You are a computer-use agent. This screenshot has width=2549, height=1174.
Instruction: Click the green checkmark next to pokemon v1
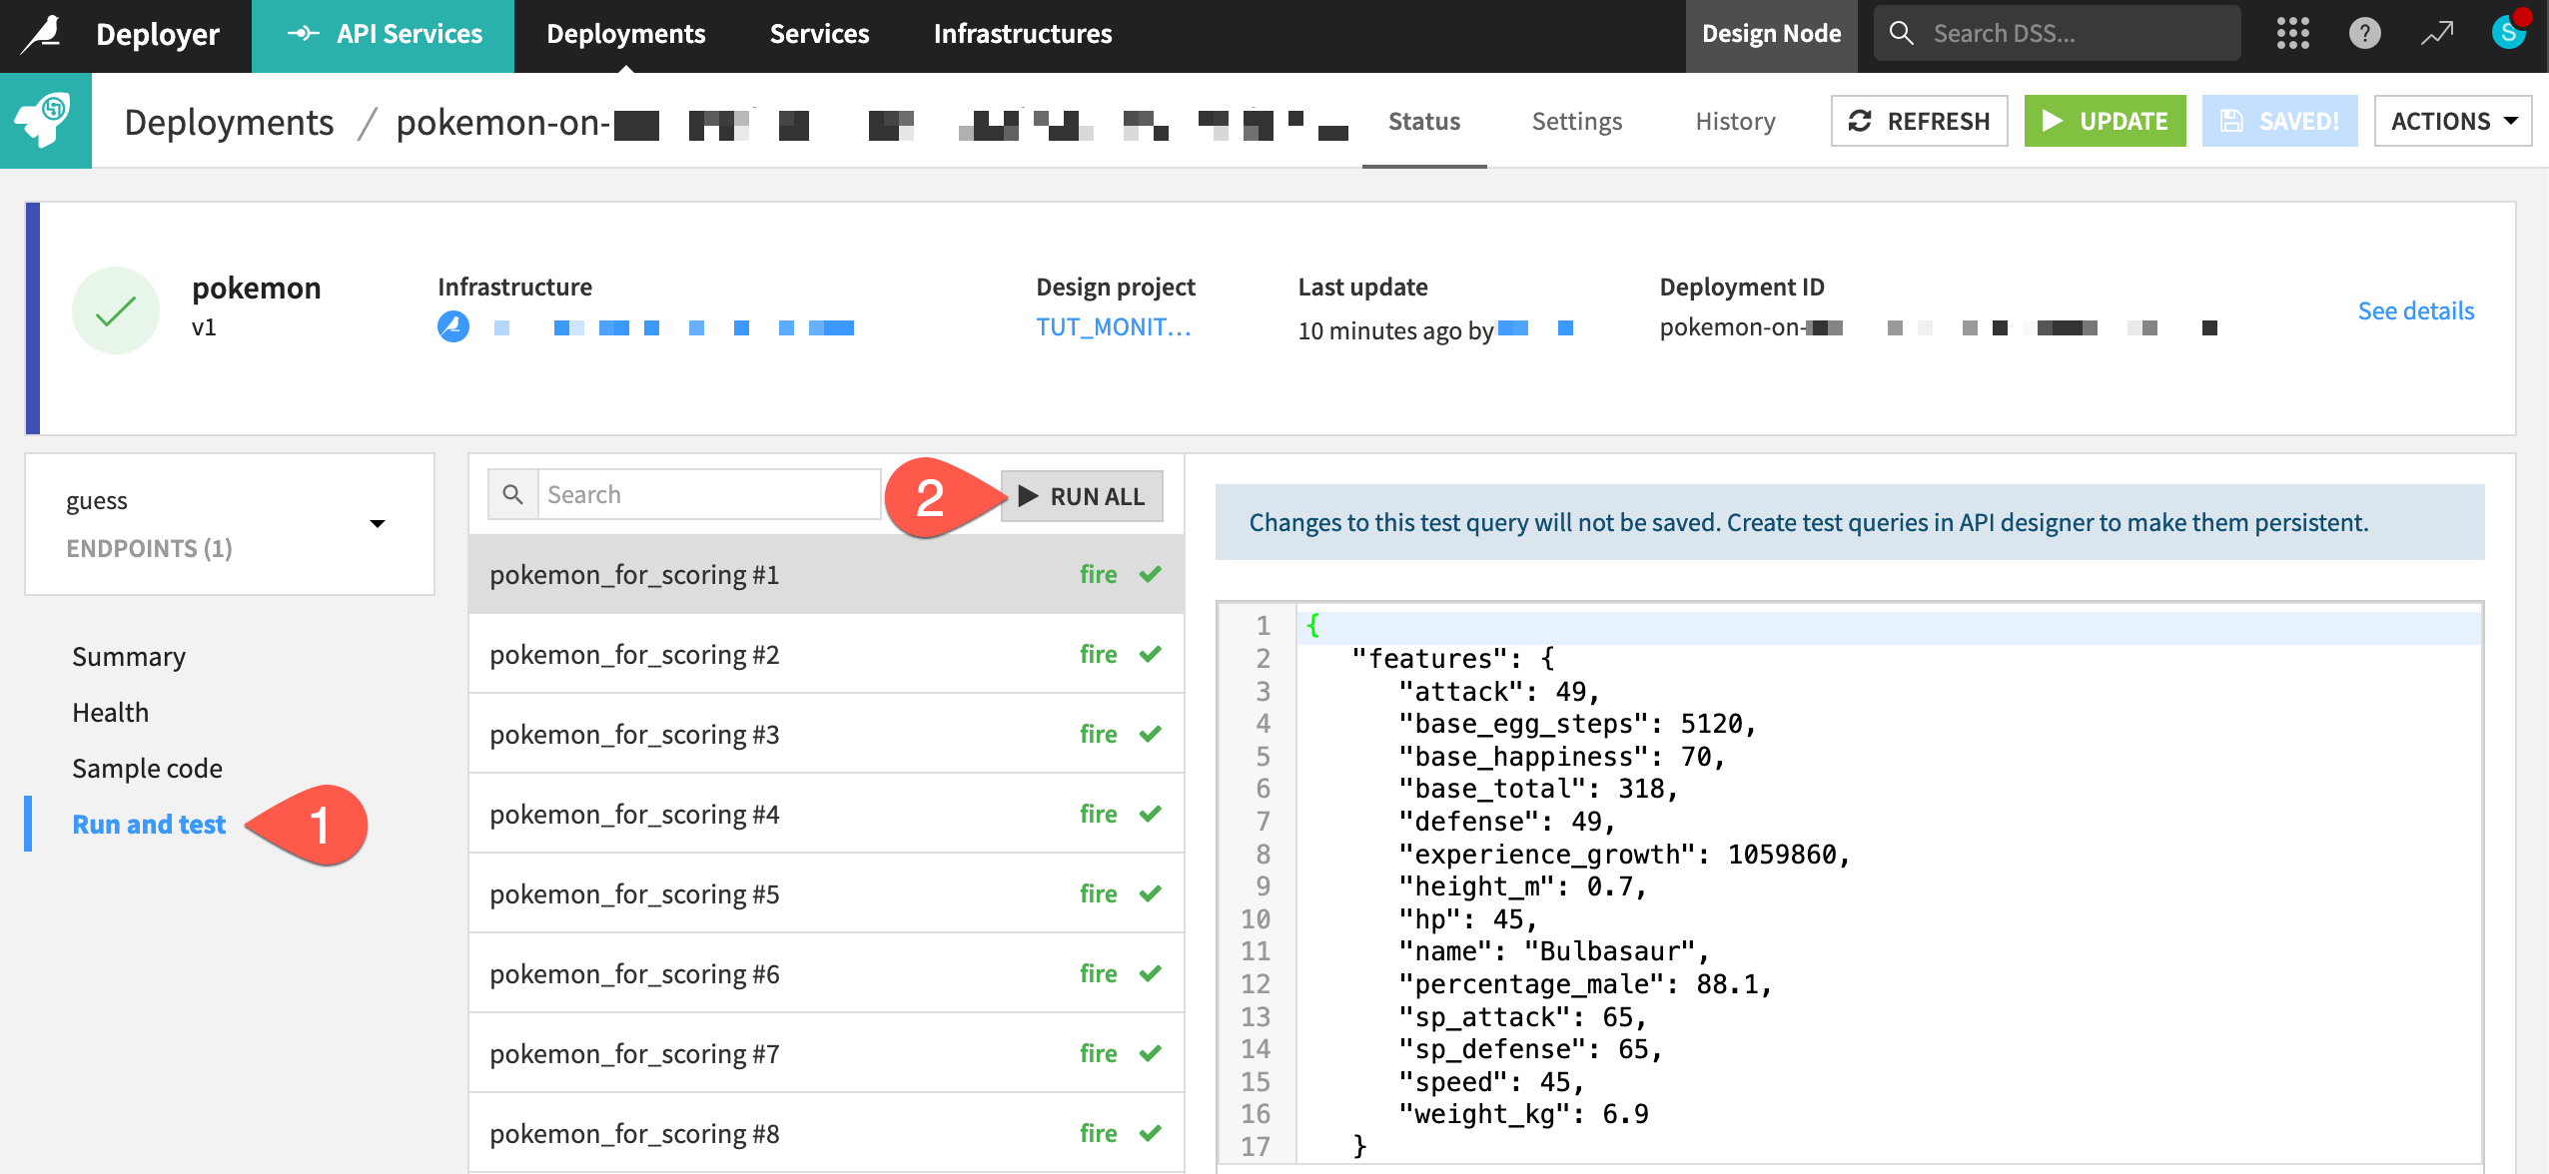tap(116, 309)
